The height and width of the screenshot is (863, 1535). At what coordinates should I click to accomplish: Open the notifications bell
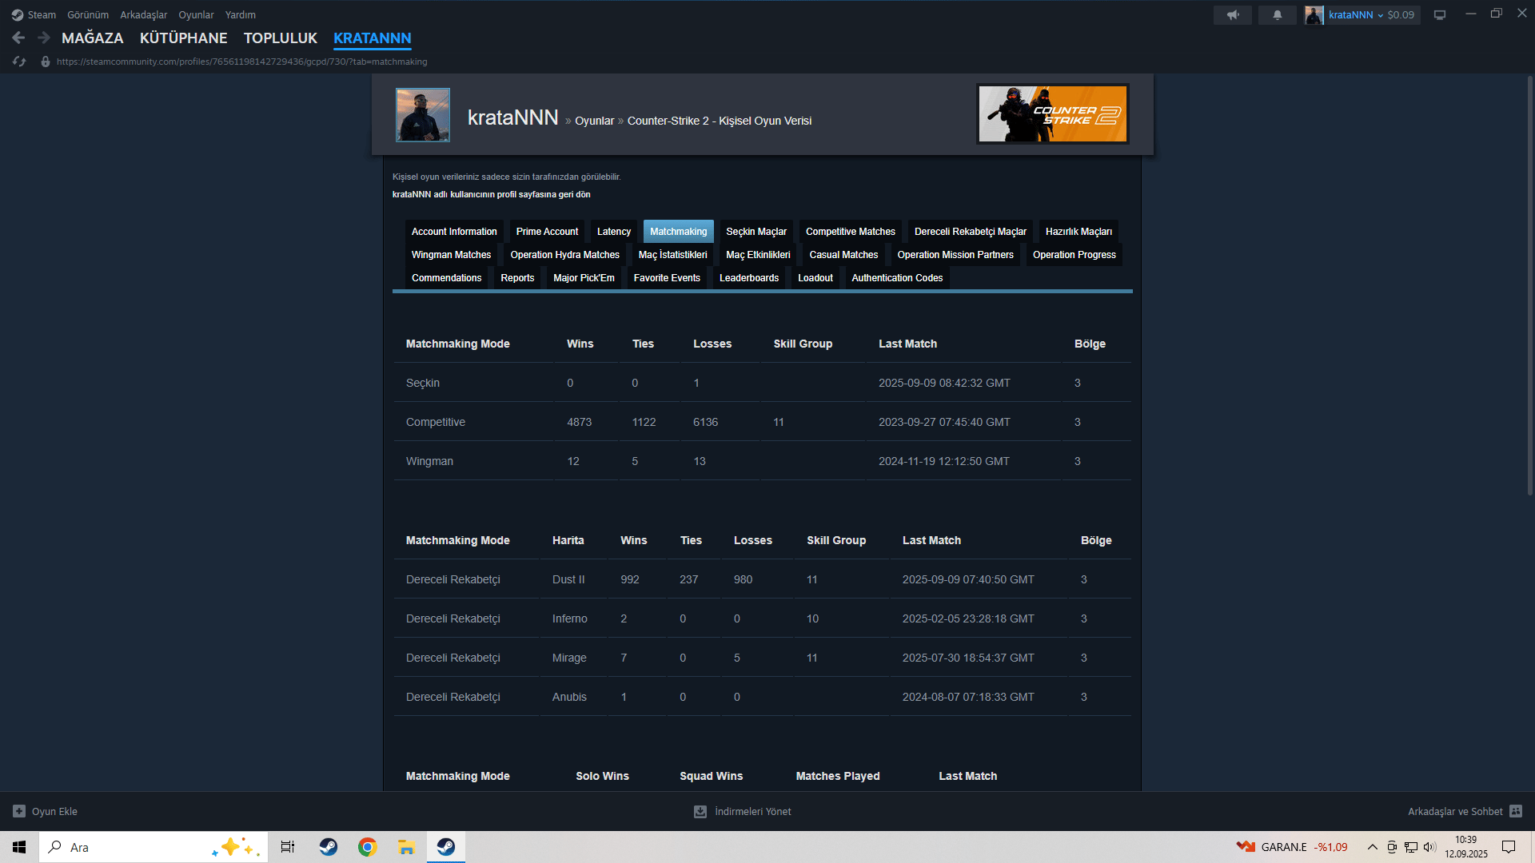coord(1278,14)
